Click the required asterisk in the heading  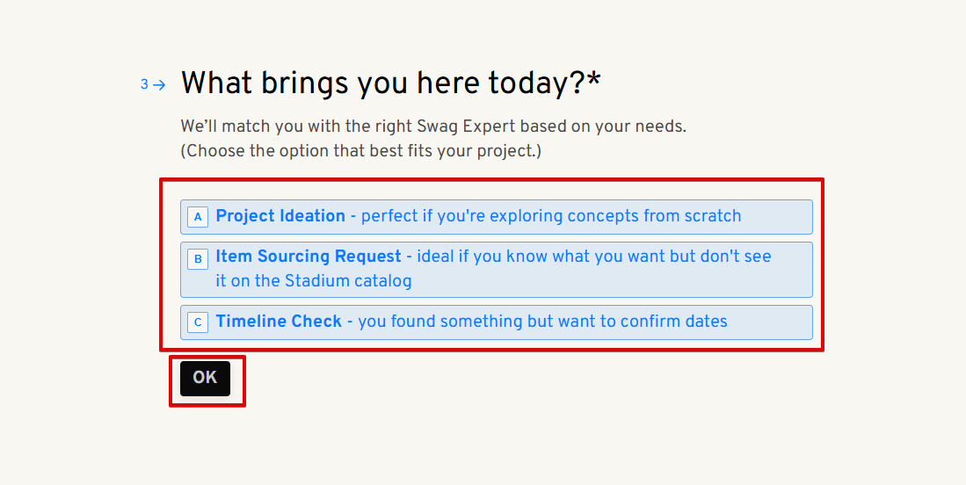(x=594, y=82)
